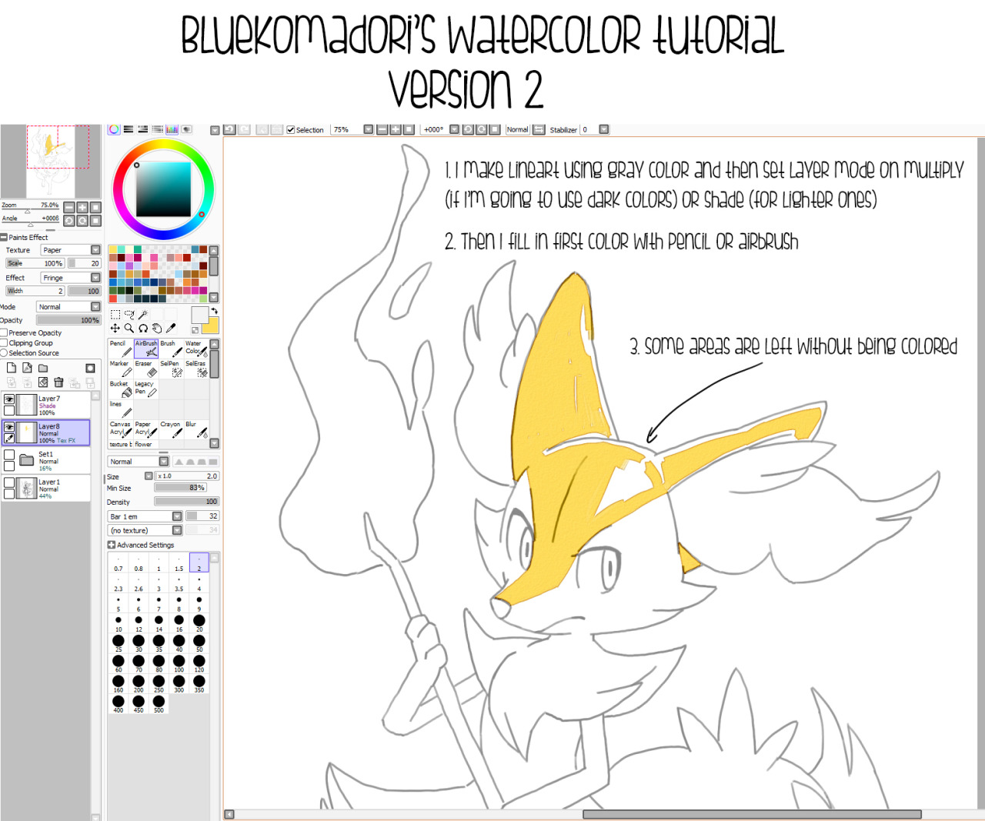Choose the Bucket fill tool

120,389
